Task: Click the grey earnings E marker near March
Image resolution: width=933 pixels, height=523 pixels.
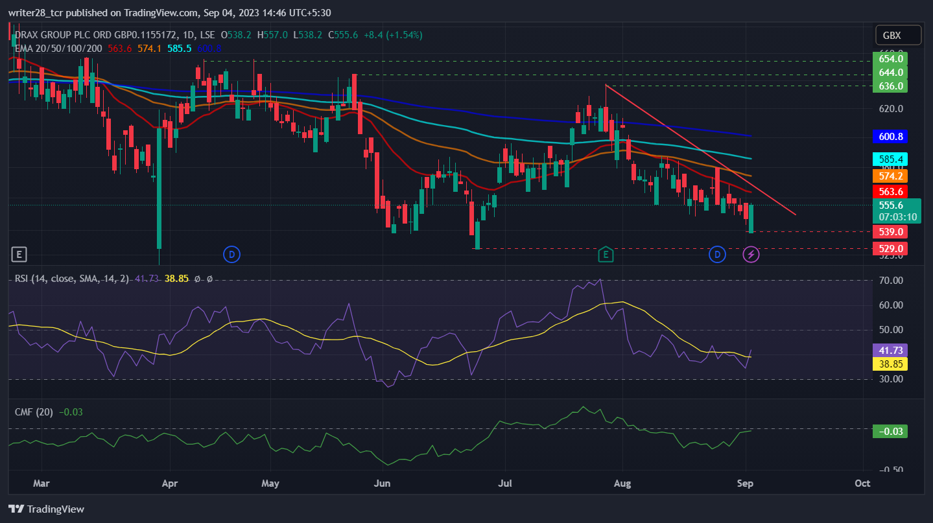Action: (x=19, y=253)
